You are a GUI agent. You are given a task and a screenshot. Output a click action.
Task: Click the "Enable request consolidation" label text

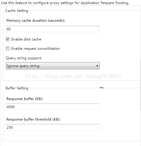tap(35, 49)
